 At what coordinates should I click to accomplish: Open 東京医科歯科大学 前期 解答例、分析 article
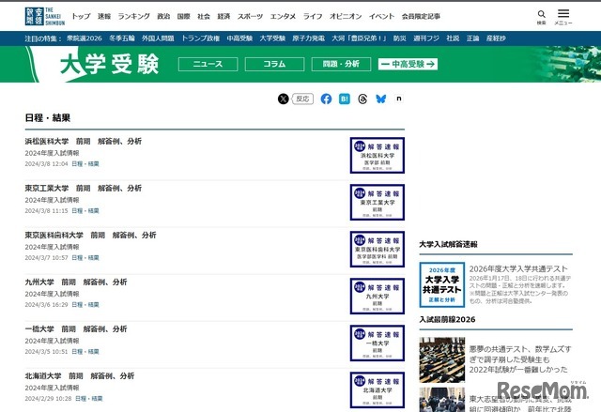point(90,236)
